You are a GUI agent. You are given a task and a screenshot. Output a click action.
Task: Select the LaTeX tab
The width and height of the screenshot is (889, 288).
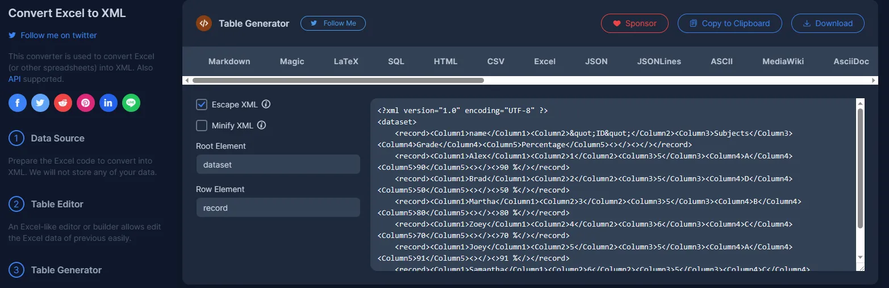pyautogui.click(x=346, y=61)
